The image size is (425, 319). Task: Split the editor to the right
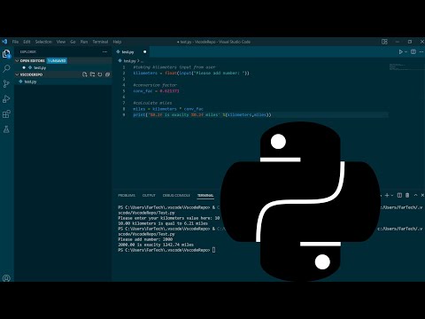click(x=413, y=52)
